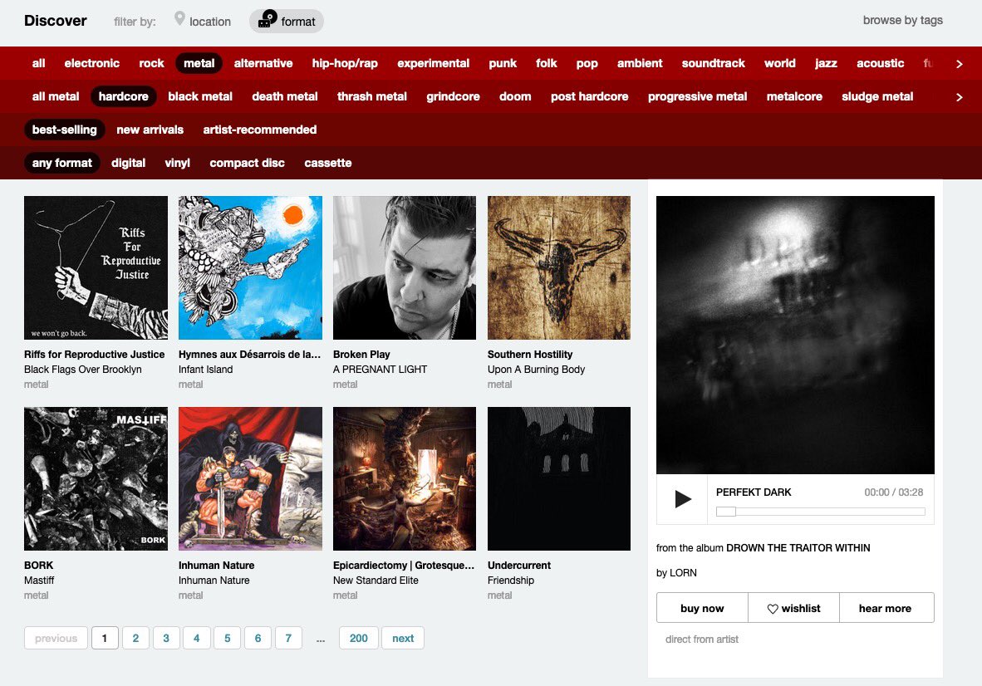The height and width of the screenshot is (686, 982).
Task: Sort by artist-recommended
Action: tap(260, 130)
